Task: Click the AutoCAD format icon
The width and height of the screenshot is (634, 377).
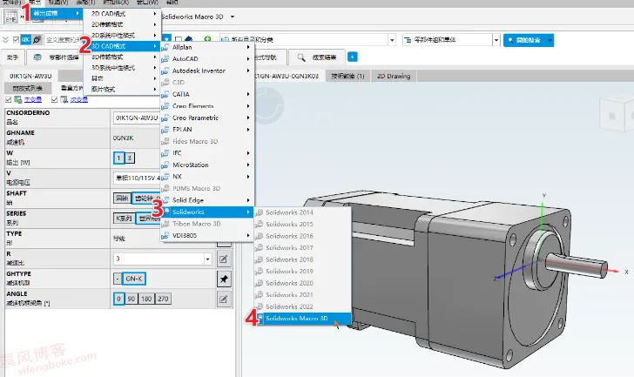Action: (165, 59)
